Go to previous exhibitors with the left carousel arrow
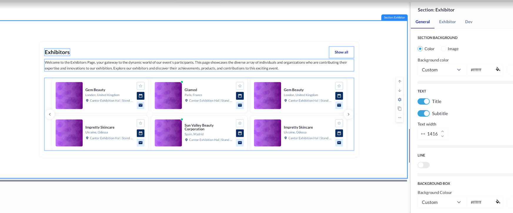This screenshot has width=513, height=213. pos(50,114)
